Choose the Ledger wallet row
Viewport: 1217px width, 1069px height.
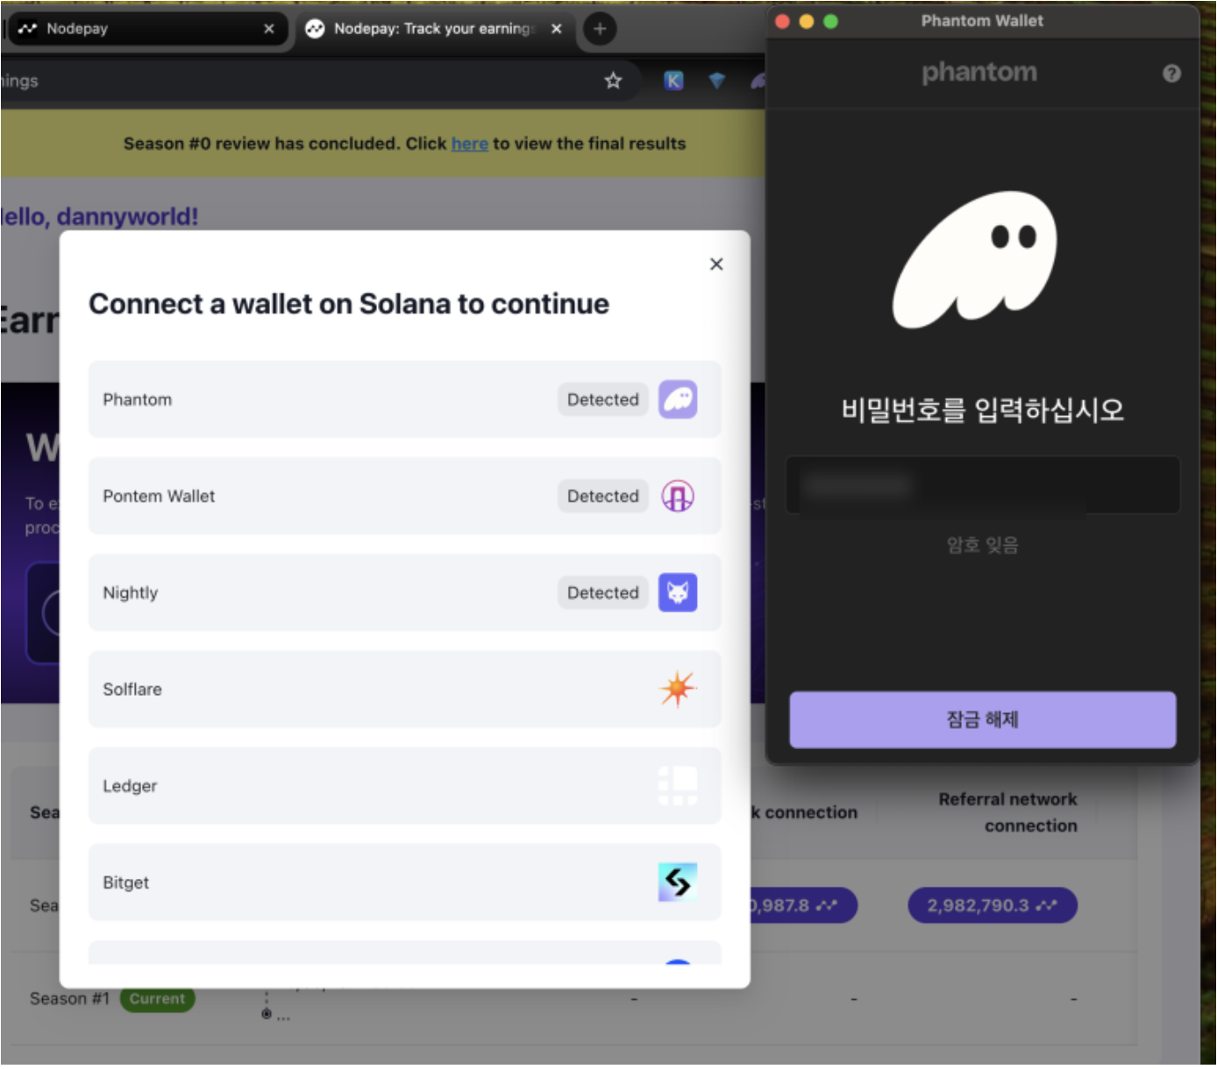[x=404, y=786]
